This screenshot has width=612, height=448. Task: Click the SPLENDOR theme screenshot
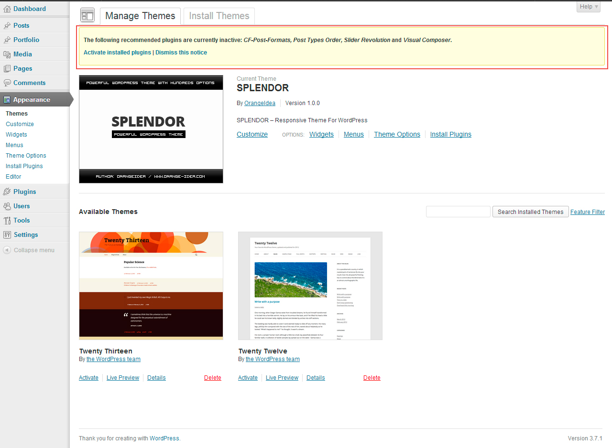pos(151,129)
